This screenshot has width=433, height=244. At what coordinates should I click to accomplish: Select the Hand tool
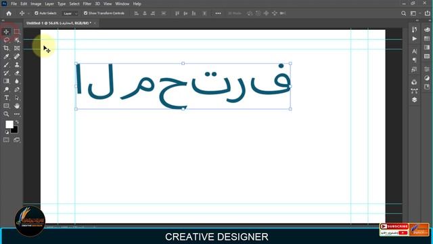17,106
